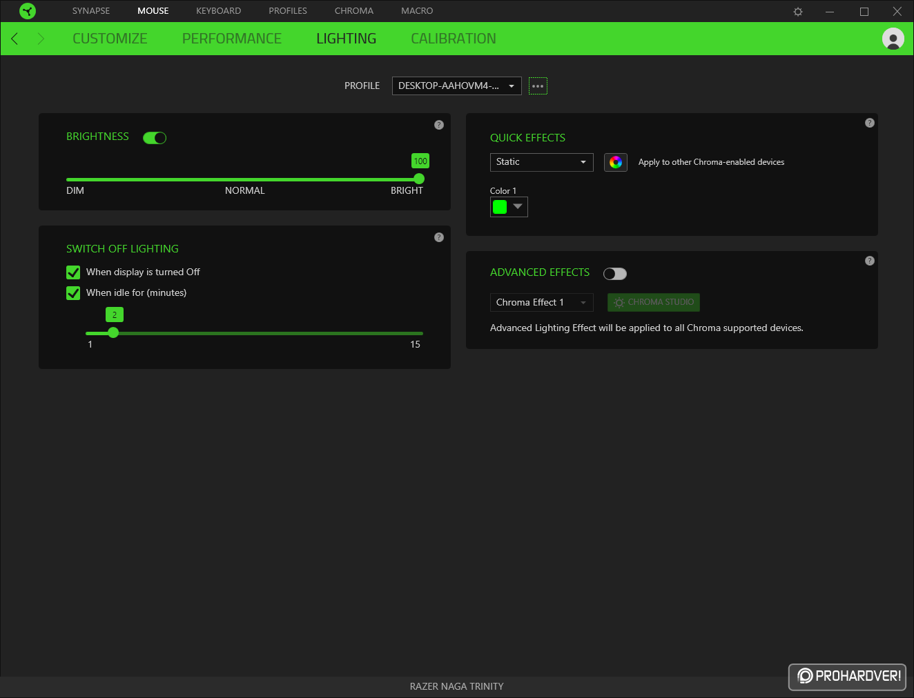Open the user account avatar
Image resolution: width=914 pixels, height=698 pixels.
(893, 39)
